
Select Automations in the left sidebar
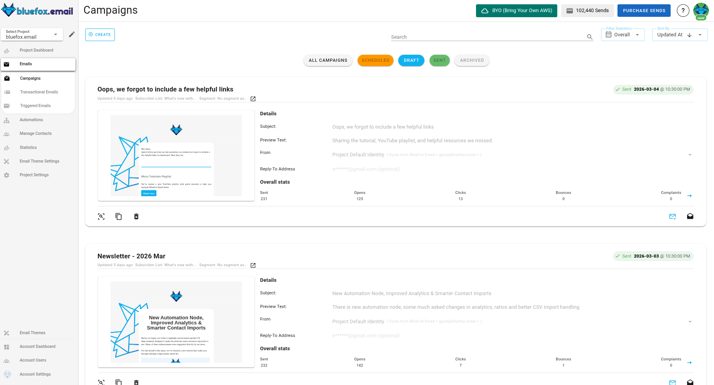coord(31,120)
